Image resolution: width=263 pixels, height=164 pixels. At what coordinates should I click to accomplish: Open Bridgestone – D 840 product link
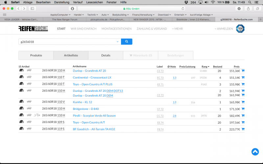tap(86, 109)
